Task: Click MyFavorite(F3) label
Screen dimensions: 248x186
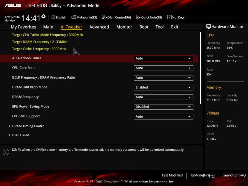Action: click(x=87, y=17)
